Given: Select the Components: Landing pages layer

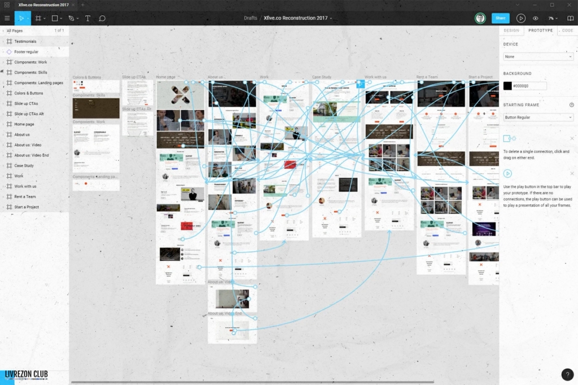Looking at the screenshot, I should tap(34, 82).
